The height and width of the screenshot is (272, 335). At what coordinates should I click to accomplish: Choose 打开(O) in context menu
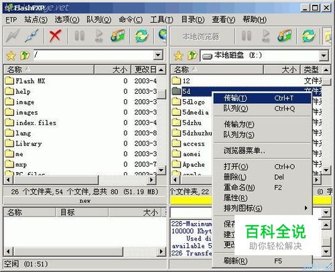pyautogui.click(x=263, y=167)
